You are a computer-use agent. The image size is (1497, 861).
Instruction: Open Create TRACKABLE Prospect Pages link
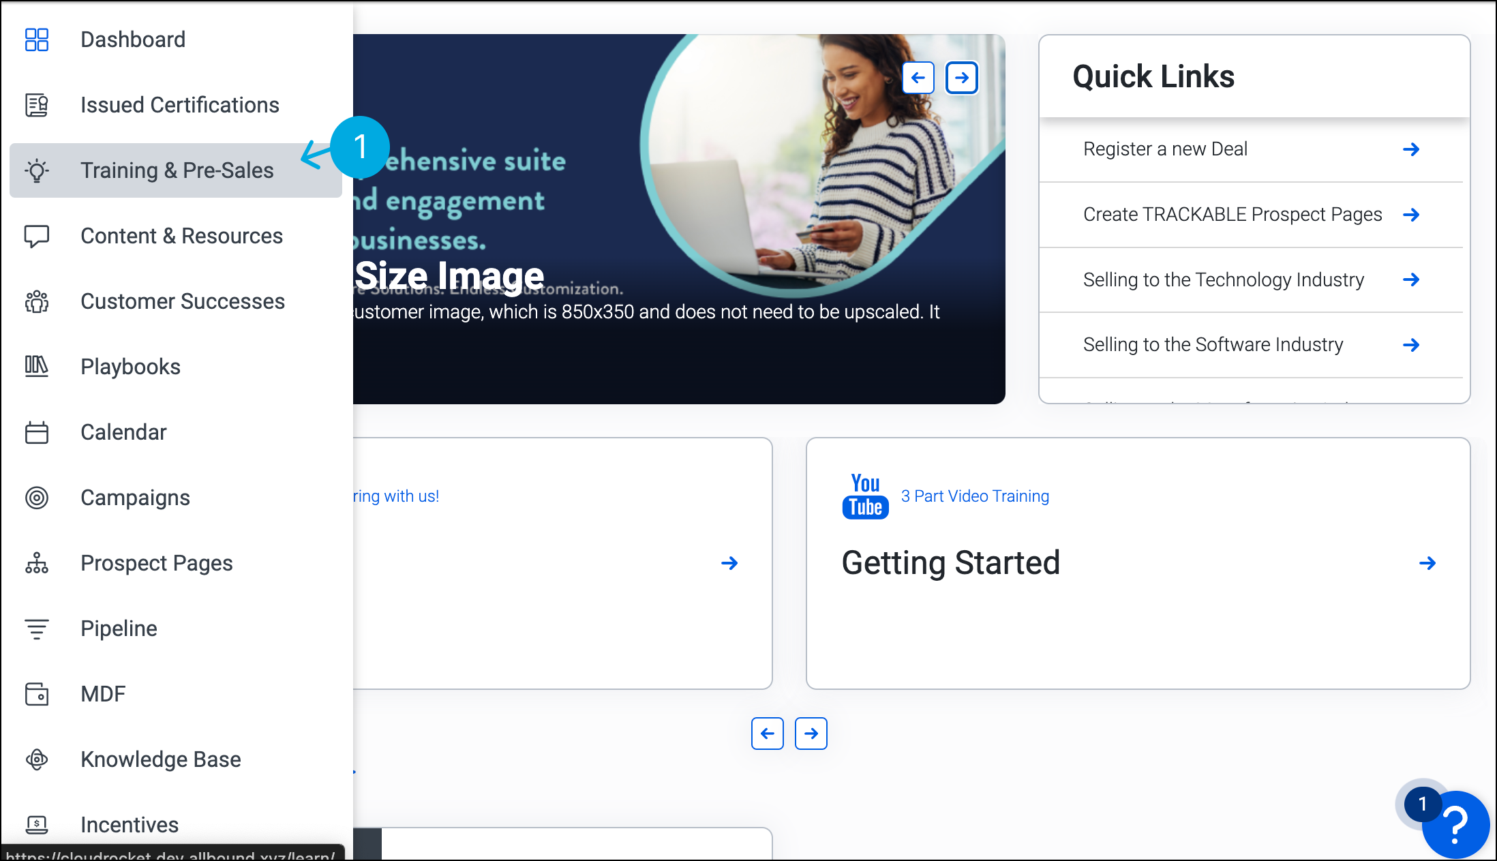(1233, 214)
